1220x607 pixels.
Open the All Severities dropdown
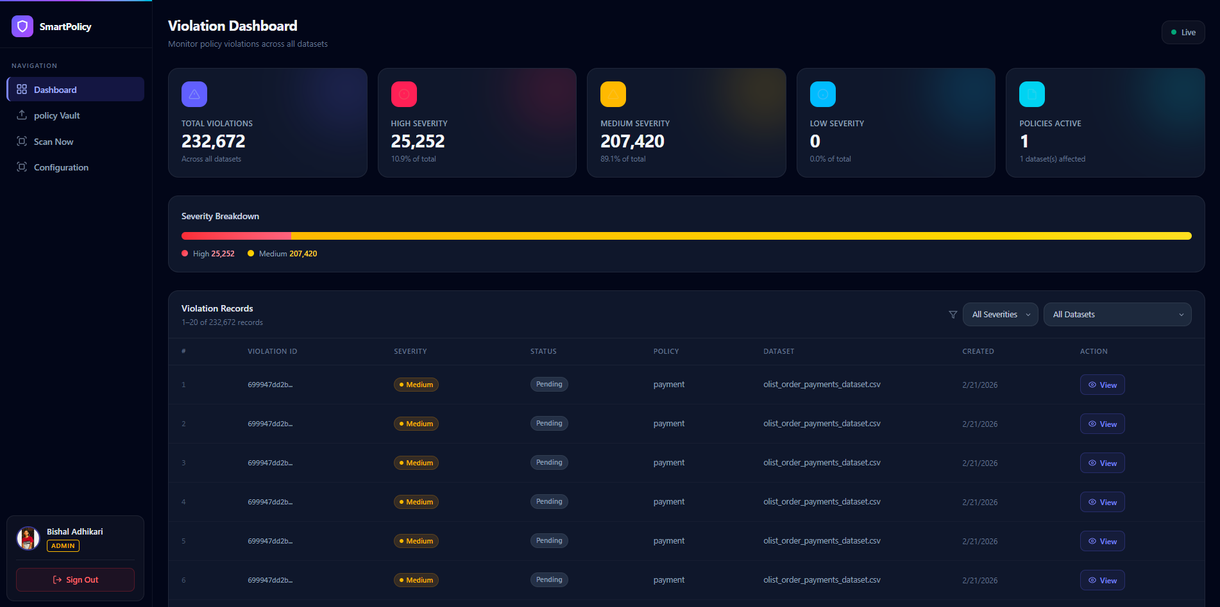(1000, 315)
